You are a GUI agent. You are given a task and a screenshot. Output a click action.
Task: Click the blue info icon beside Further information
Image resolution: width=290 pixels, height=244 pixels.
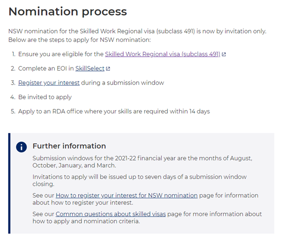(21, 147)
